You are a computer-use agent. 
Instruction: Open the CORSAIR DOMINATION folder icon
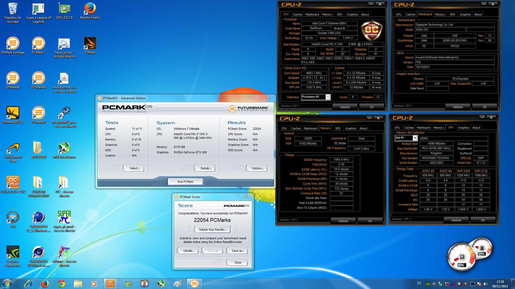pos(38,187)
